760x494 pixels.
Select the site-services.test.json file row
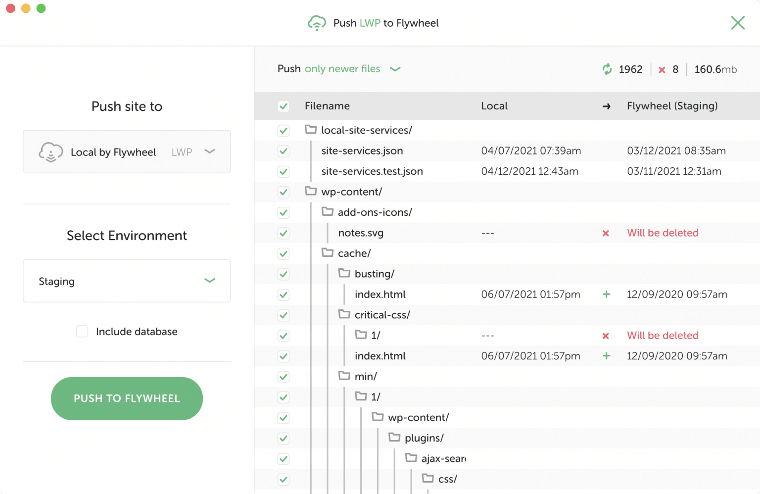[372, 171]
